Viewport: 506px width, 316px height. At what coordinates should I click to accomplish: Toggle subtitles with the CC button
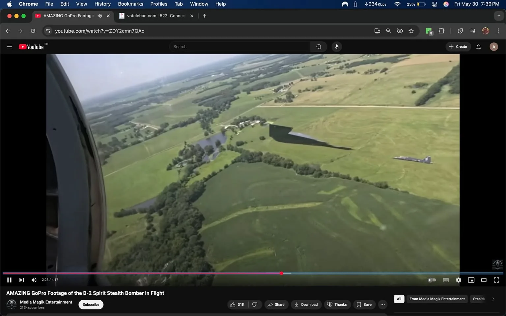pos(445,280)
